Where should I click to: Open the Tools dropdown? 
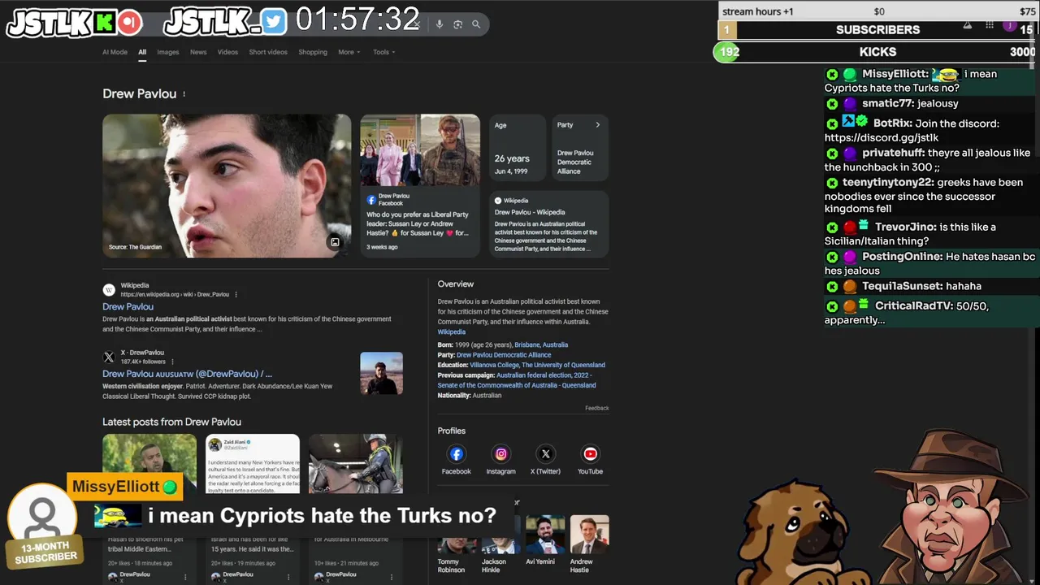coord(383,52)
